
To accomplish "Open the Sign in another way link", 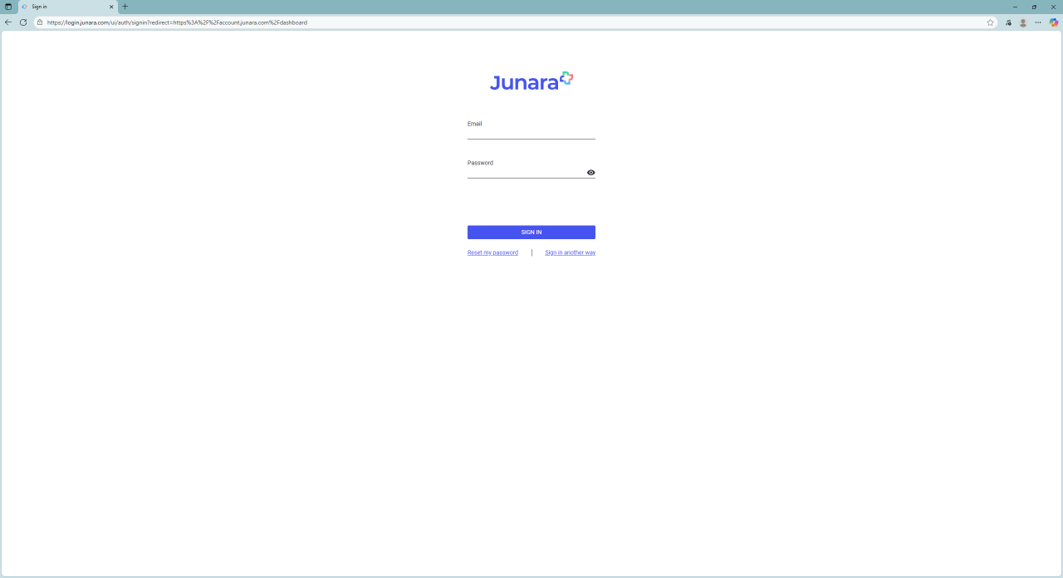I will tap(571, 252).
